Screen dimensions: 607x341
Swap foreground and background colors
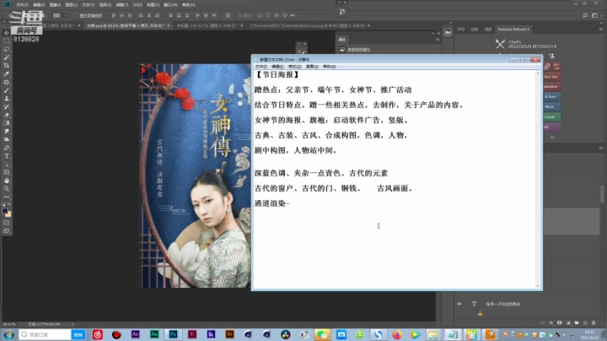[9, 204]
